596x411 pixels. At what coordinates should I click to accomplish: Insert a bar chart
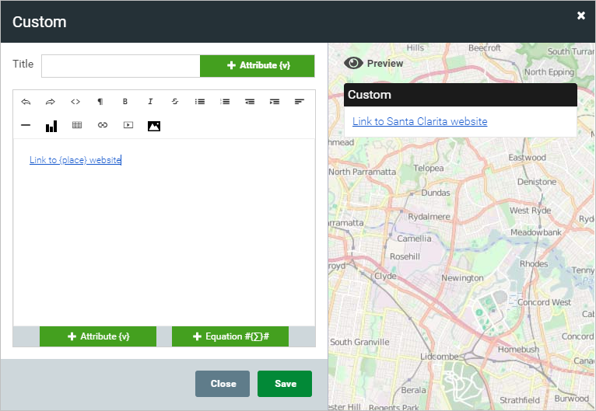(x=51, y=126)
